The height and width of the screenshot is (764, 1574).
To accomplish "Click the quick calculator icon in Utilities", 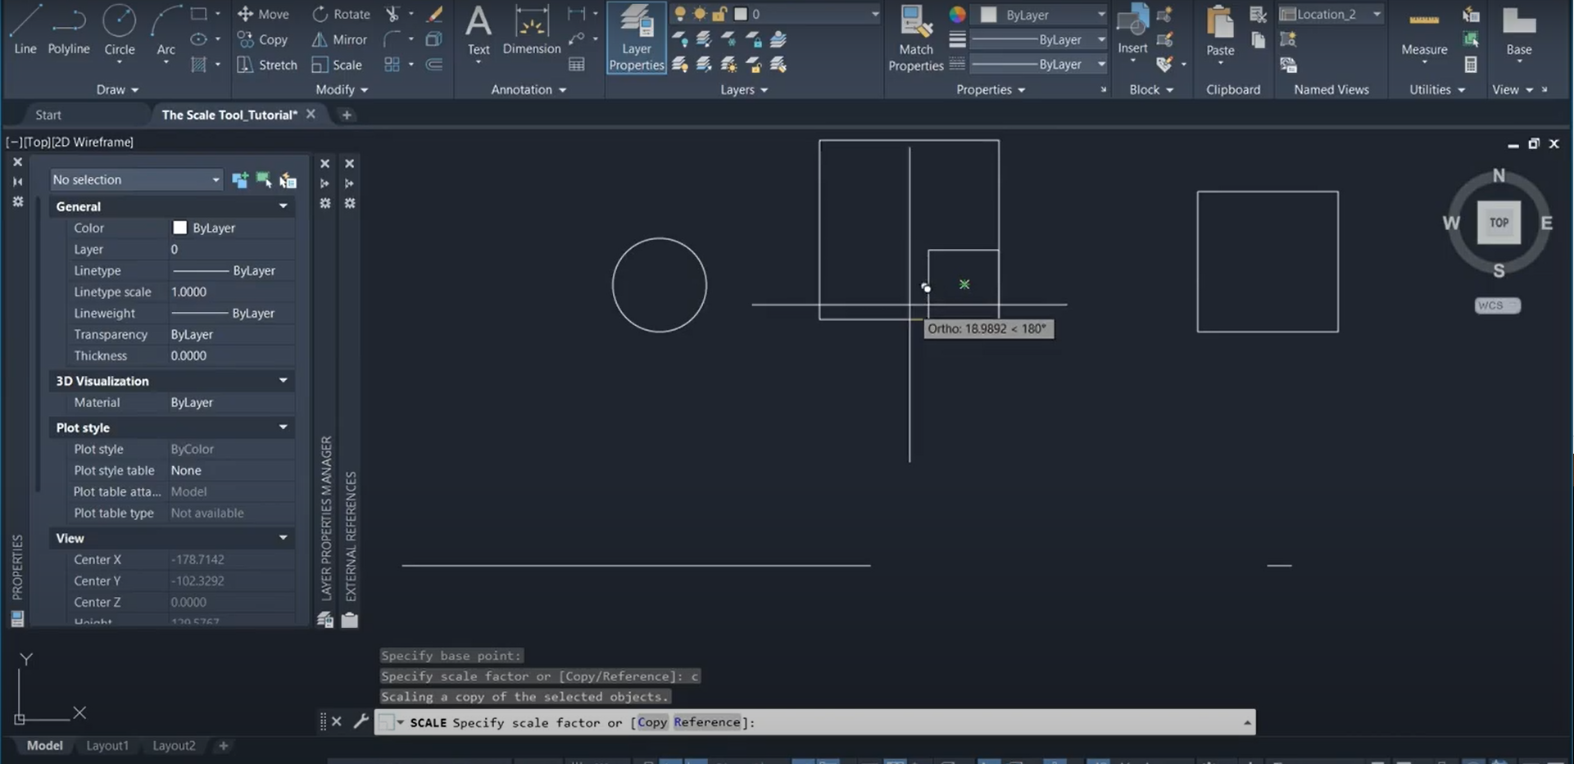I will (1471, 64).
